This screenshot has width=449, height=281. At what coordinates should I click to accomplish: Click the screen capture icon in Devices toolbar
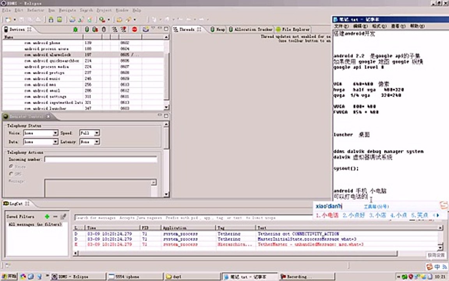click(146, 29)
